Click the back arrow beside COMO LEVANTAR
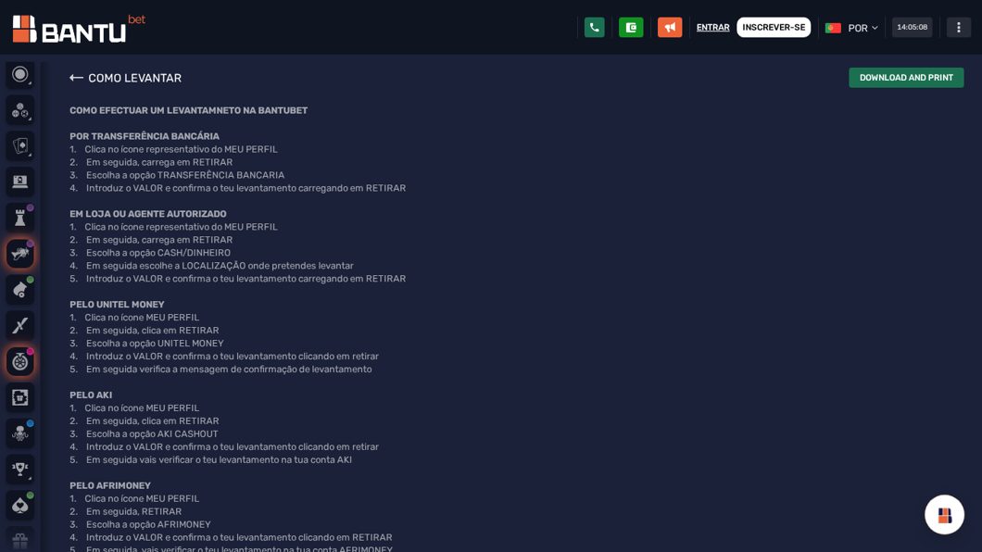 coord(76,78)
